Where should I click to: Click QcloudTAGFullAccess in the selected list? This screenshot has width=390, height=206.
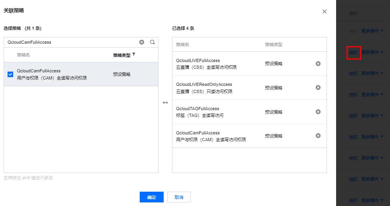tap(198, 109)
